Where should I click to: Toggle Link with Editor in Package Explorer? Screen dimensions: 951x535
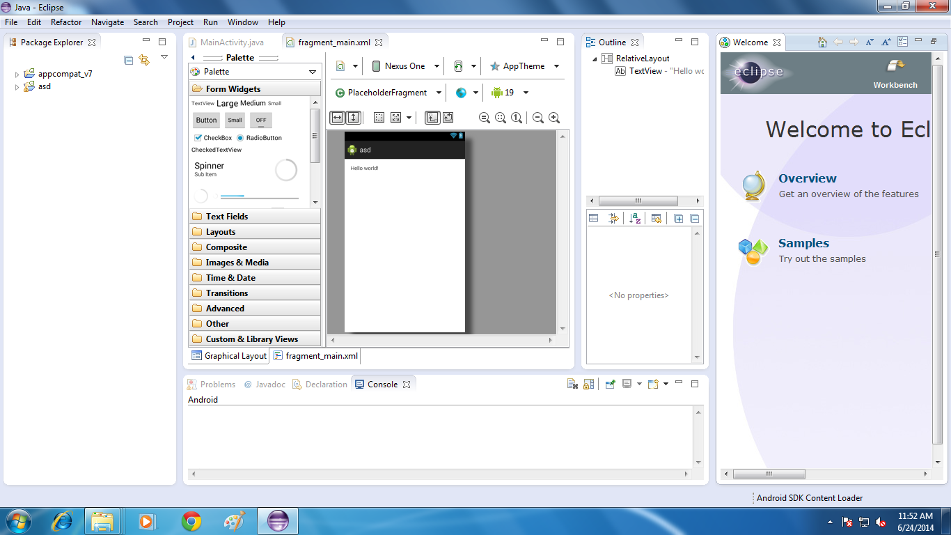pos(144,60)
